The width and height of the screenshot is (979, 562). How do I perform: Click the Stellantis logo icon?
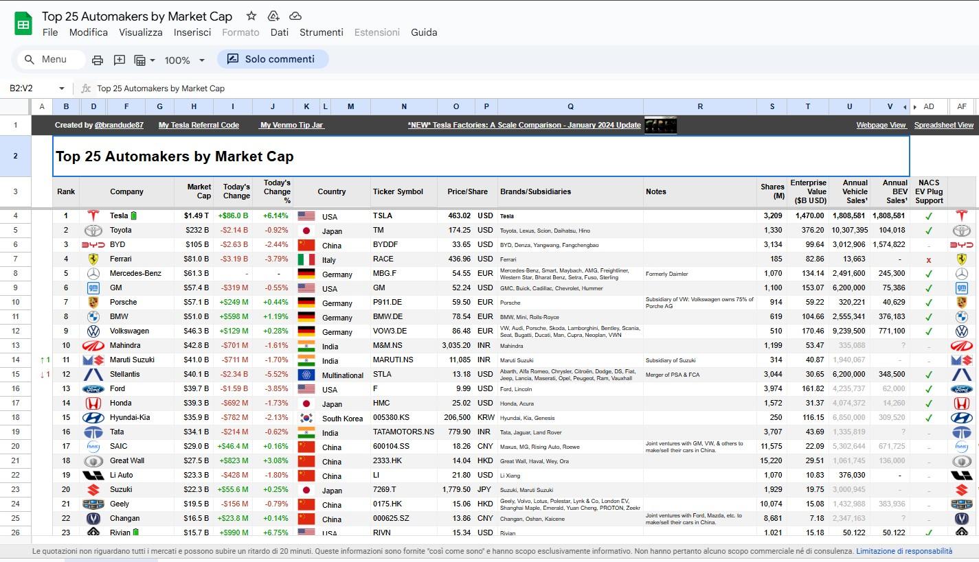pyautogui.click(x=93, y=374)
